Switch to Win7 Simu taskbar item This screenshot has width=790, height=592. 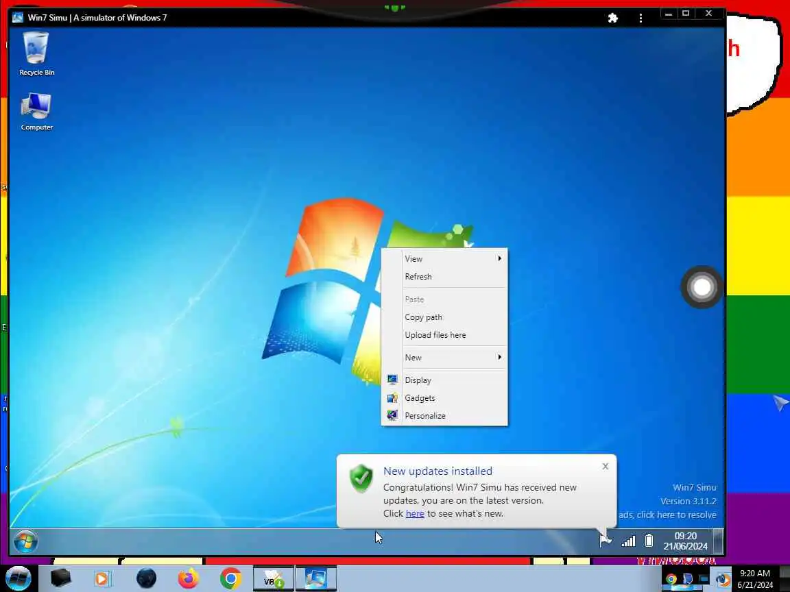(x=316, y=579)
